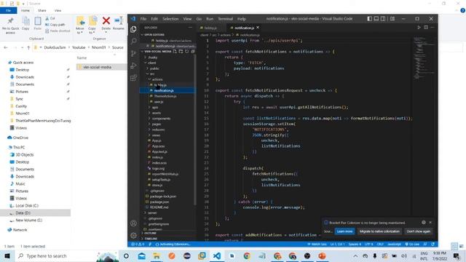Click errors and warnings count in status bar

[138, 245]
